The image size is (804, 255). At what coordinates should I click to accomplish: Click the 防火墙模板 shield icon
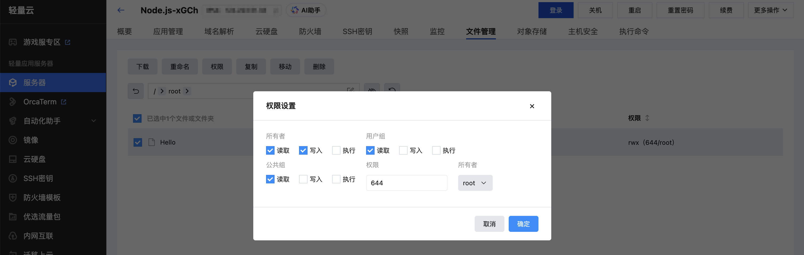(13, 198)
